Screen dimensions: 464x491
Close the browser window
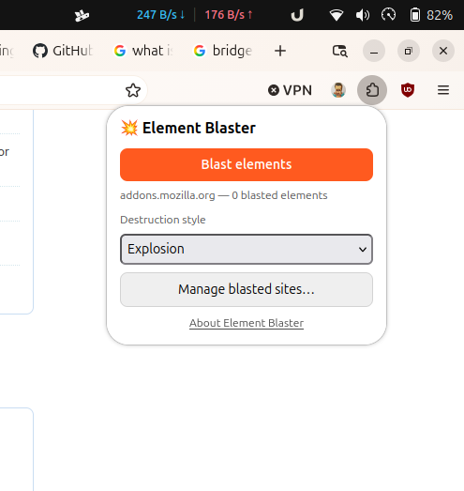(x=443, y=51)
